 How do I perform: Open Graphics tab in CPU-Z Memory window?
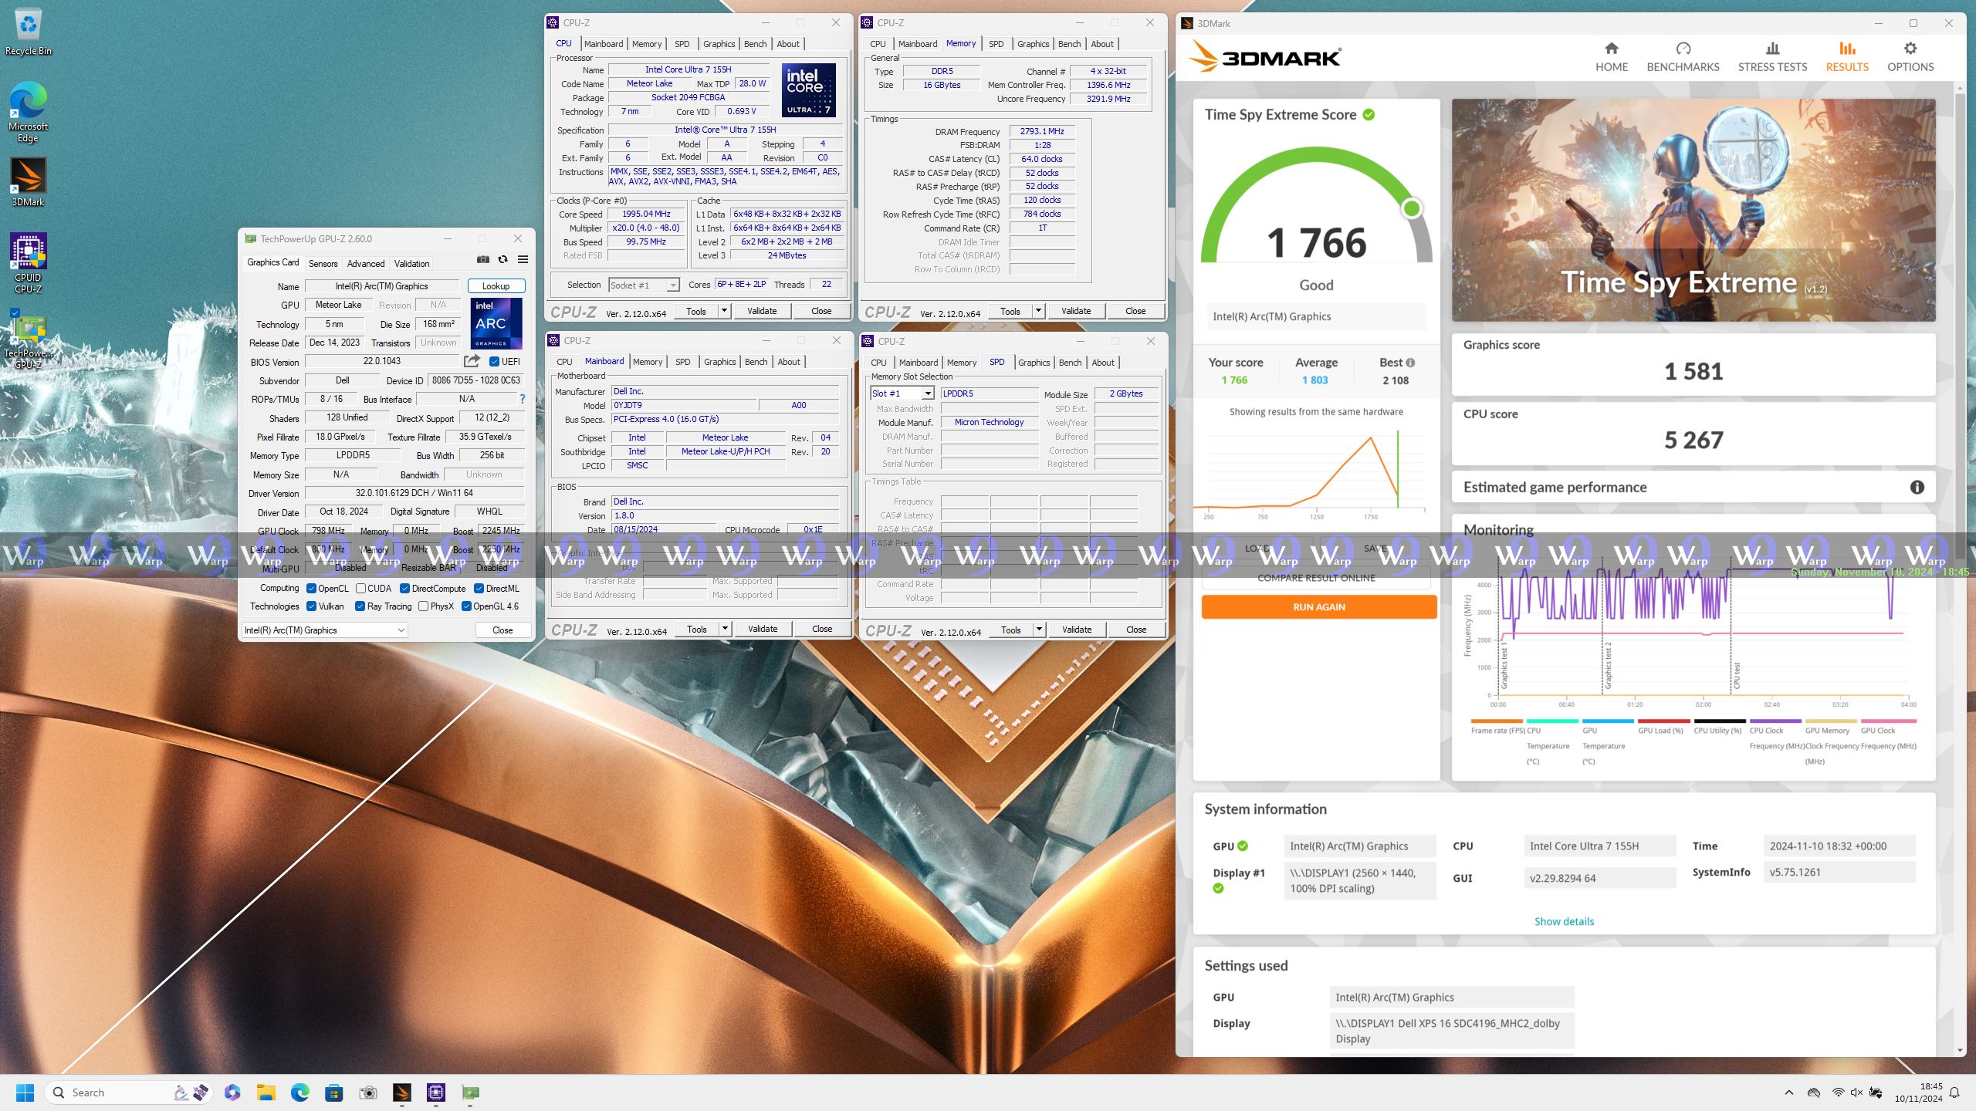point(1033,44)
